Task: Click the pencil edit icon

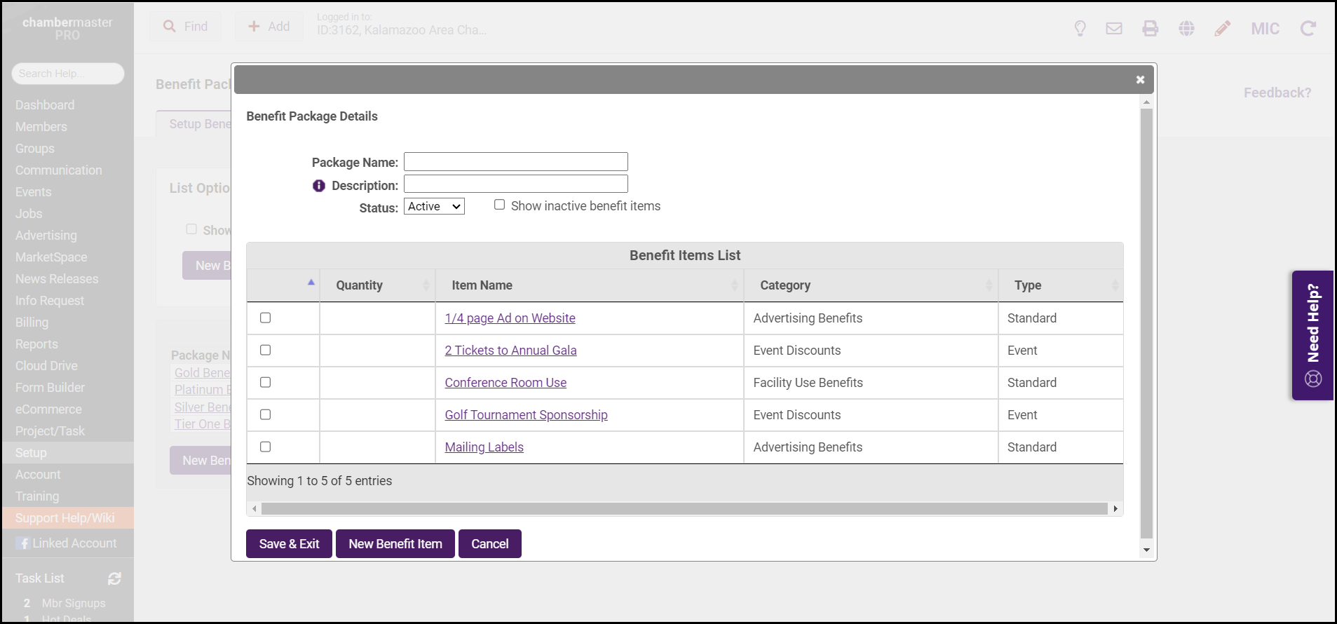Action: pos(1223,28)
